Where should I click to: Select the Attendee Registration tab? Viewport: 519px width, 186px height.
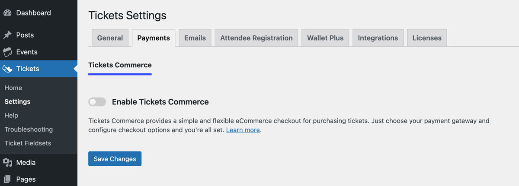click(256, 38)
